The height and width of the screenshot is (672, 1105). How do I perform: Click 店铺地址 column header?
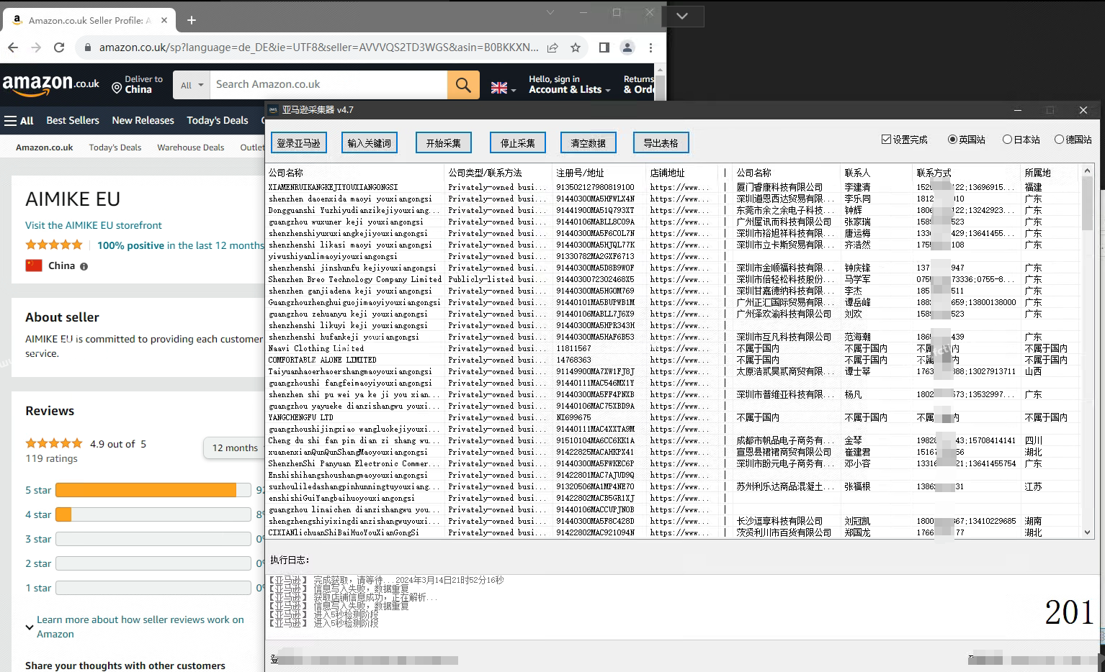pyautogui.click(x=681, y=173)
